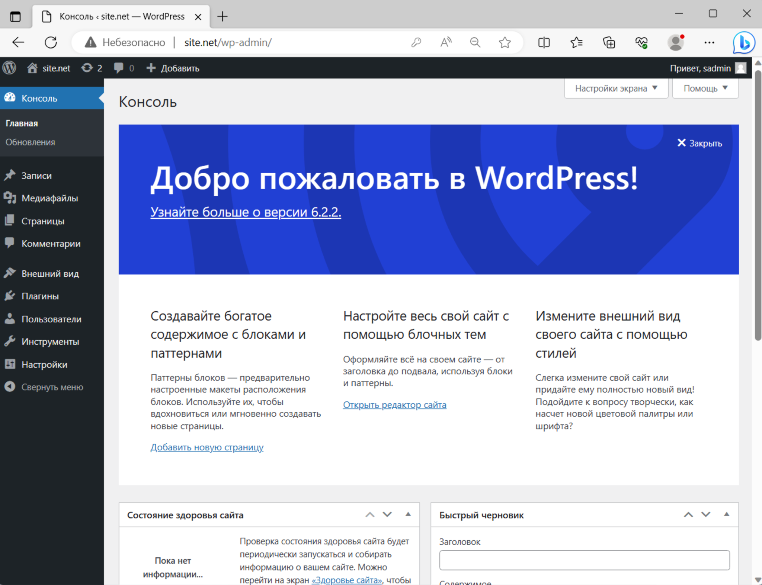
Task: Open split screen icon in toolbar
Action: coord(544,42)
